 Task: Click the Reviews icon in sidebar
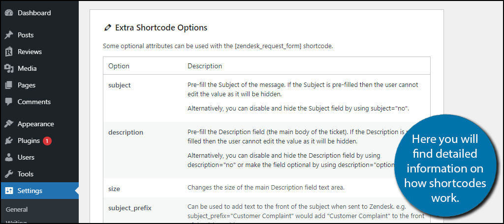tap(9, 52)
